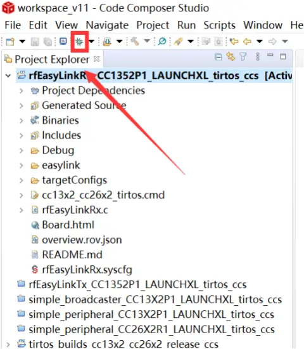Expand tirtos_builds_cc13x2_cc26x2_release_ccs project
Image resolution: width=304 pixels, height=349 pixels.
[x=8, y=345]
